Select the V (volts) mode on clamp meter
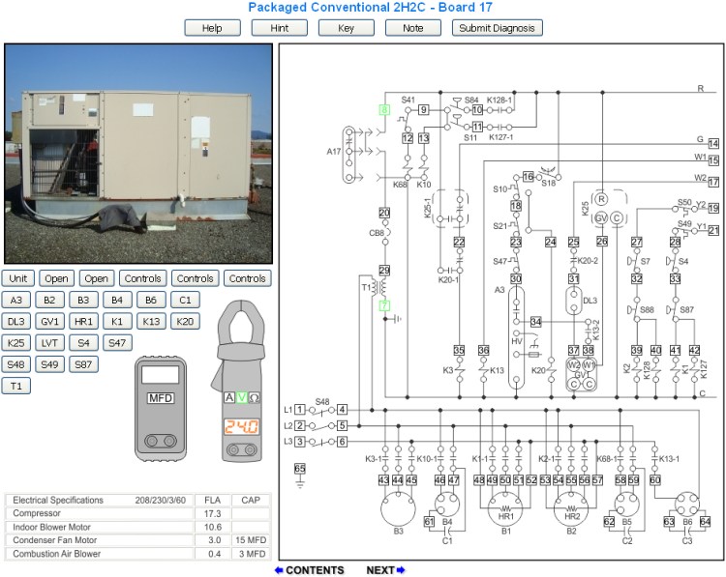Image resolution: width=726 pixels, height=577 pixels. pyautogui.click(x=241, y=397)
